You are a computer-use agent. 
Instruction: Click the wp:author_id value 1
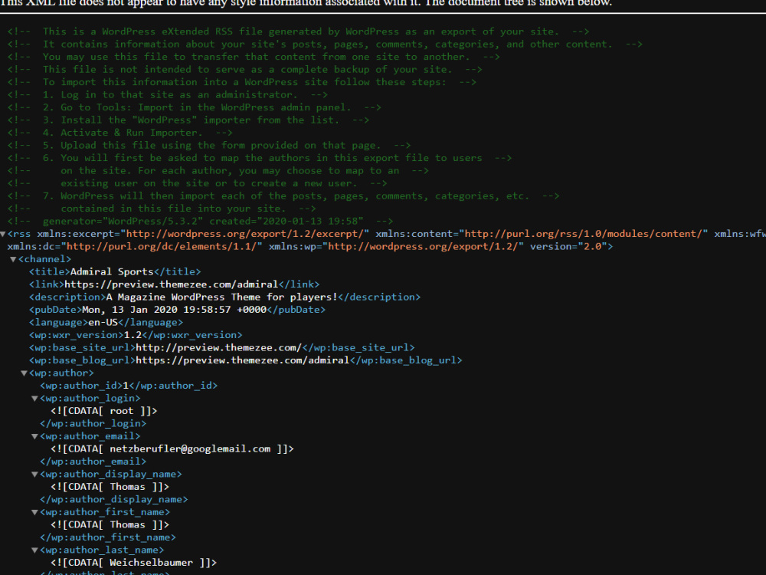(x=126, y=386)
